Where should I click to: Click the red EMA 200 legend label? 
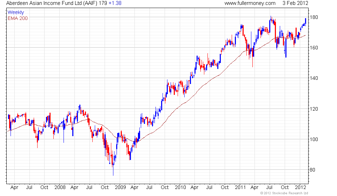point(18,19)
